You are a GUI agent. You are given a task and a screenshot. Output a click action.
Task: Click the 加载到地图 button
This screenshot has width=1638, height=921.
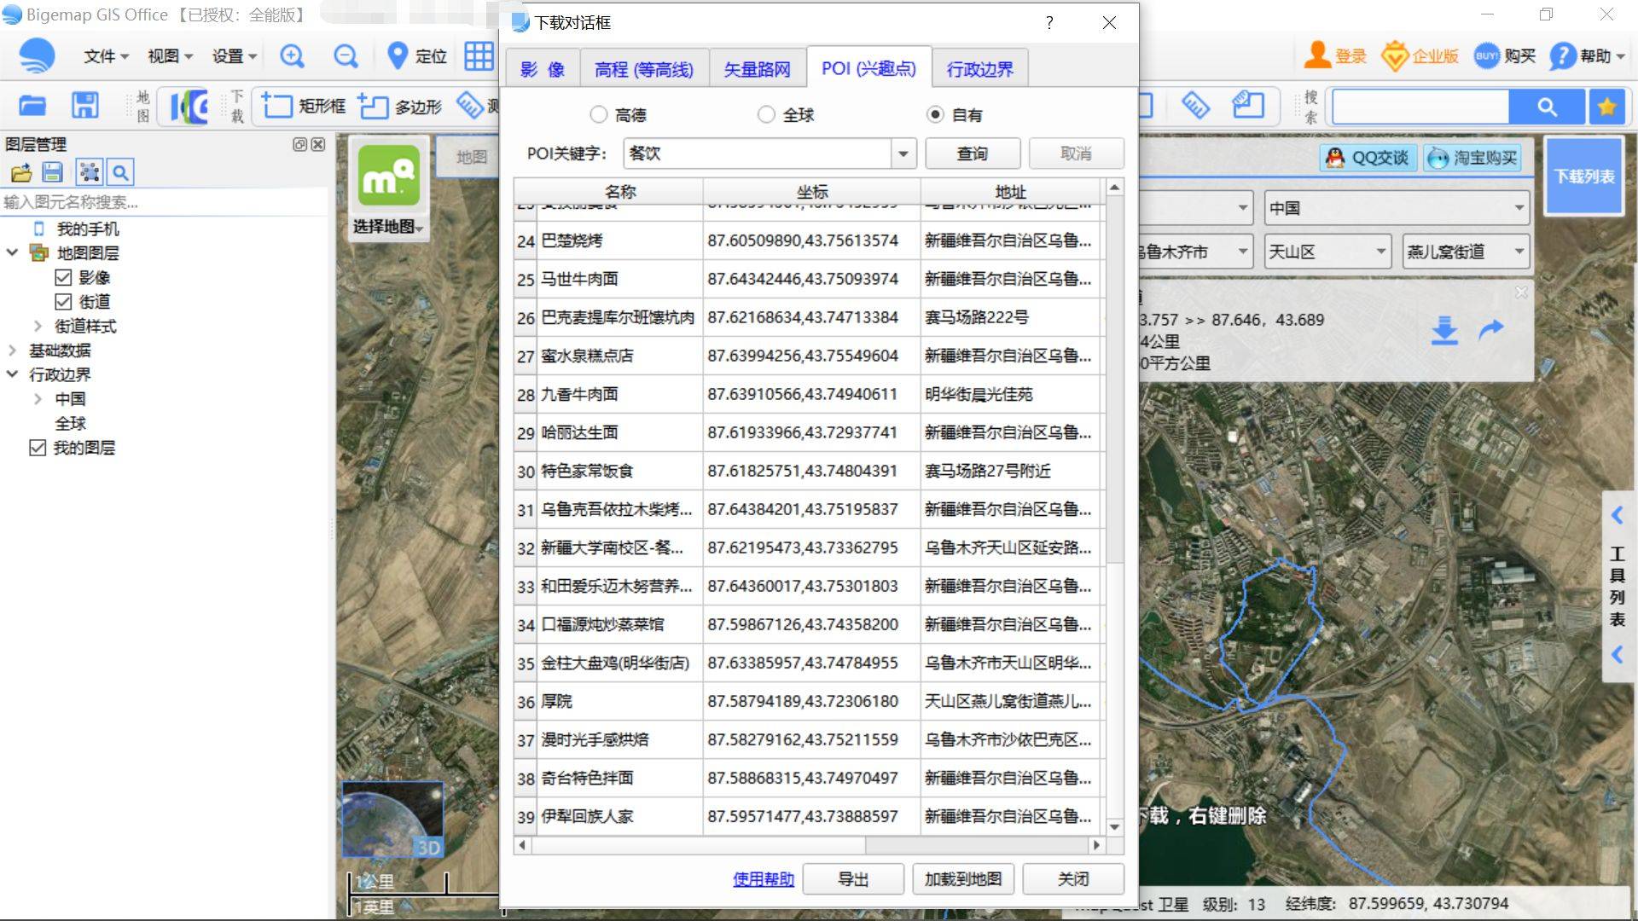[963, 879]
